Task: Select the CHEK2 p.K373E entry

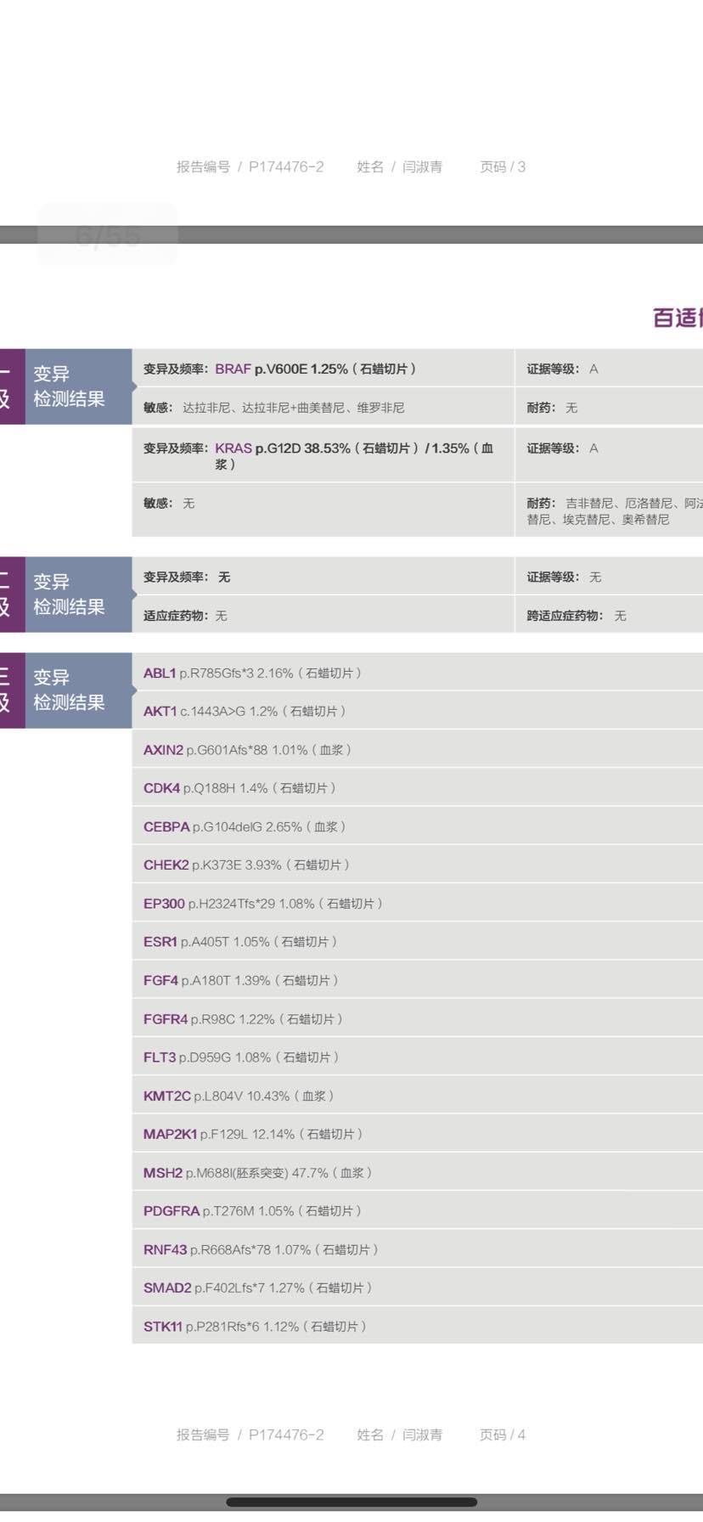Action: click(246, 865)
